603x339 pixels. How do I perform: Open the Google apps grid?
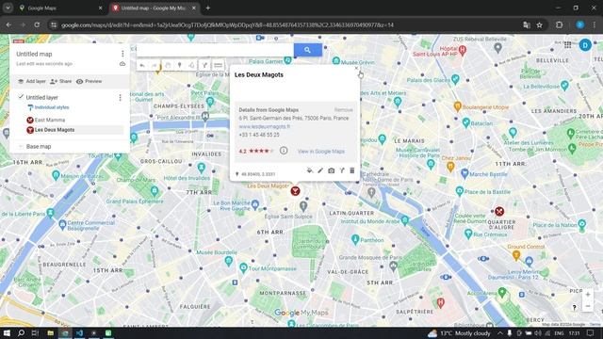click(567, 45)
